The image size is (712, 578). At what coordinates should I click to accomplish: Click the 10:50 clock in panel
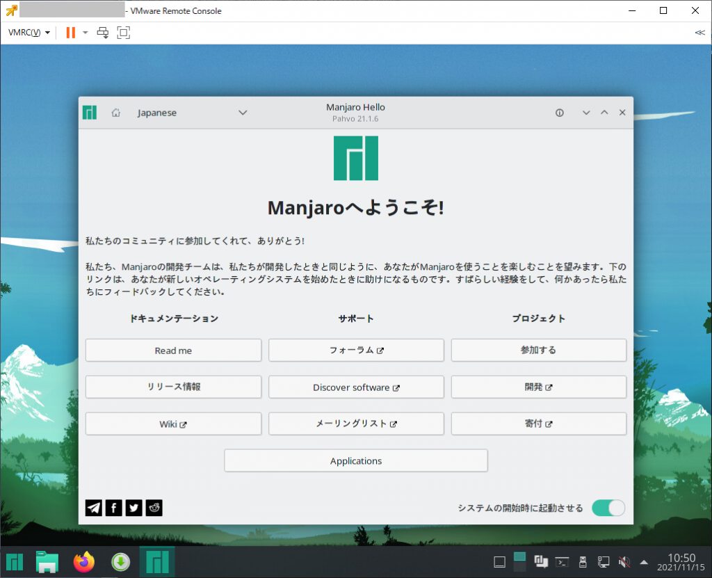pyautogui.click(x=681, y=563)
